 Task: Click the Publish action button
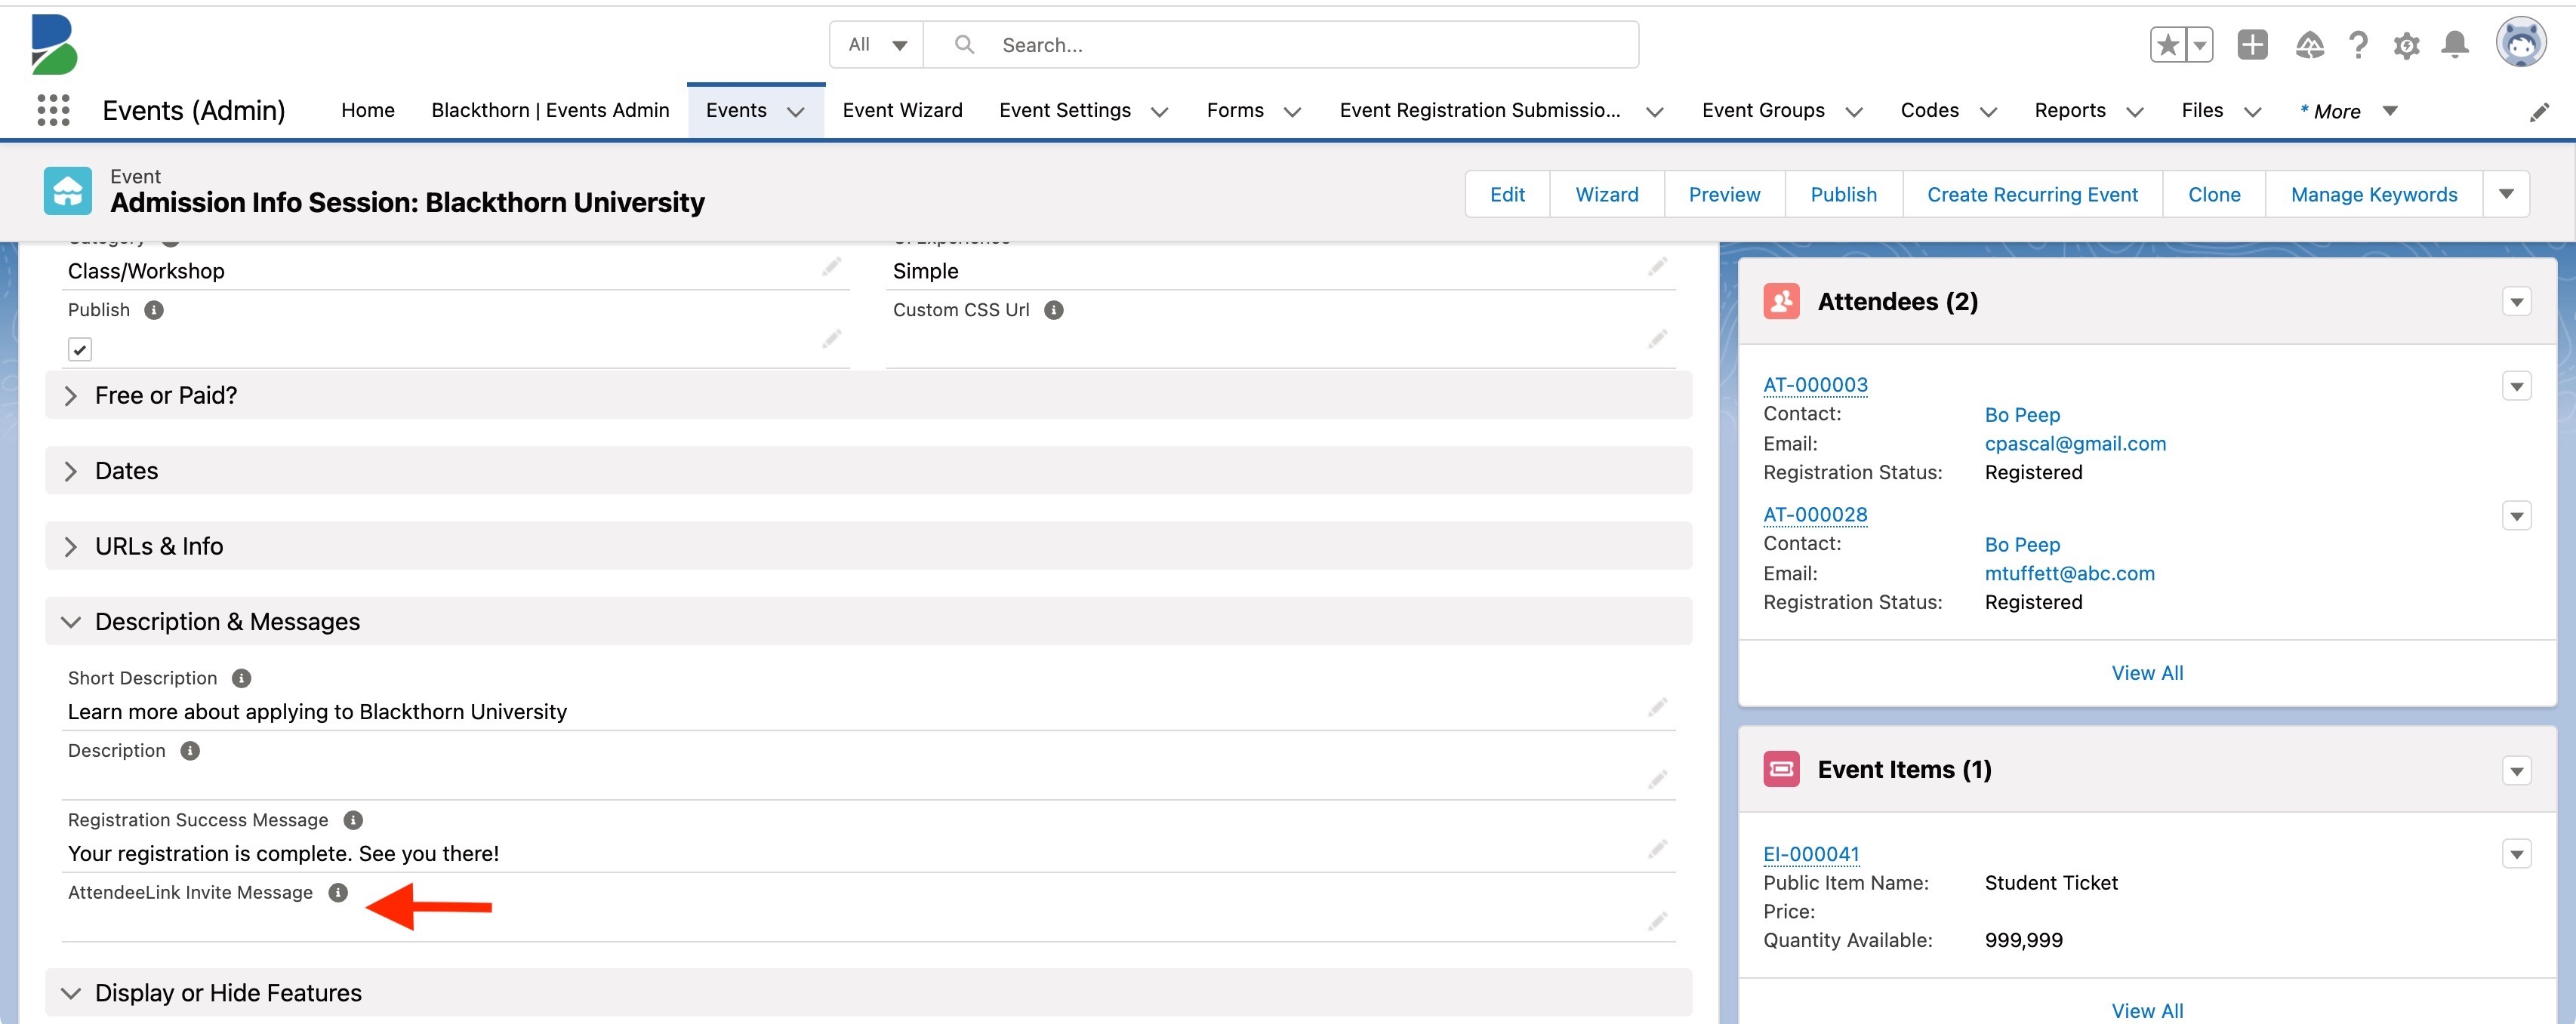1843,194
